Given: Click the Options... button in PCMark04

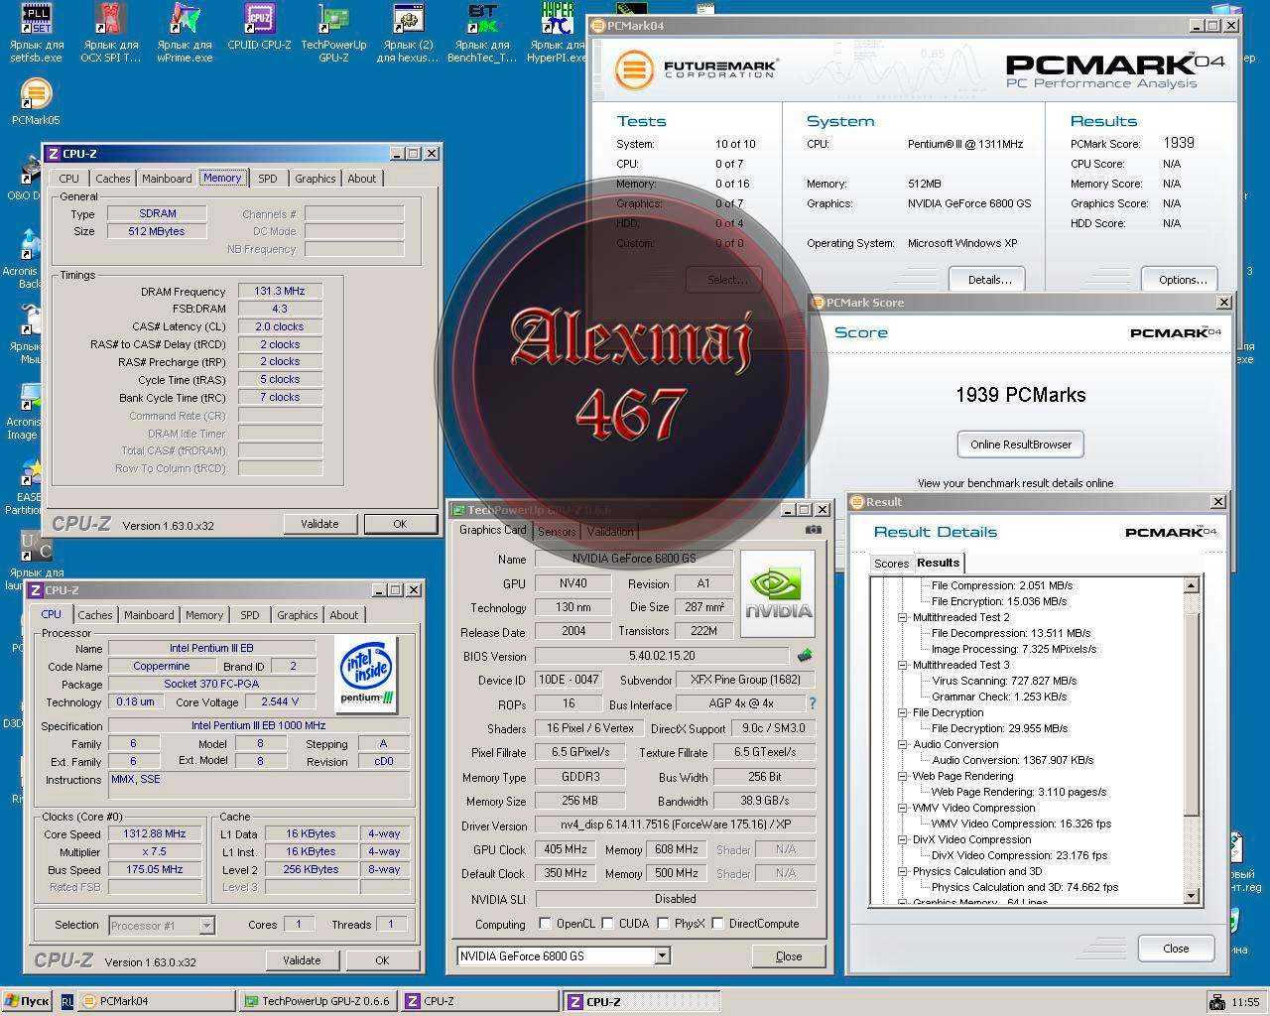Looking at the screenshot, I should [1181, 279].
